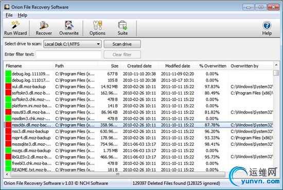Sort by the Path column header
The height and width of the screenshot is (190, 283).
click(x=75, y=66)
